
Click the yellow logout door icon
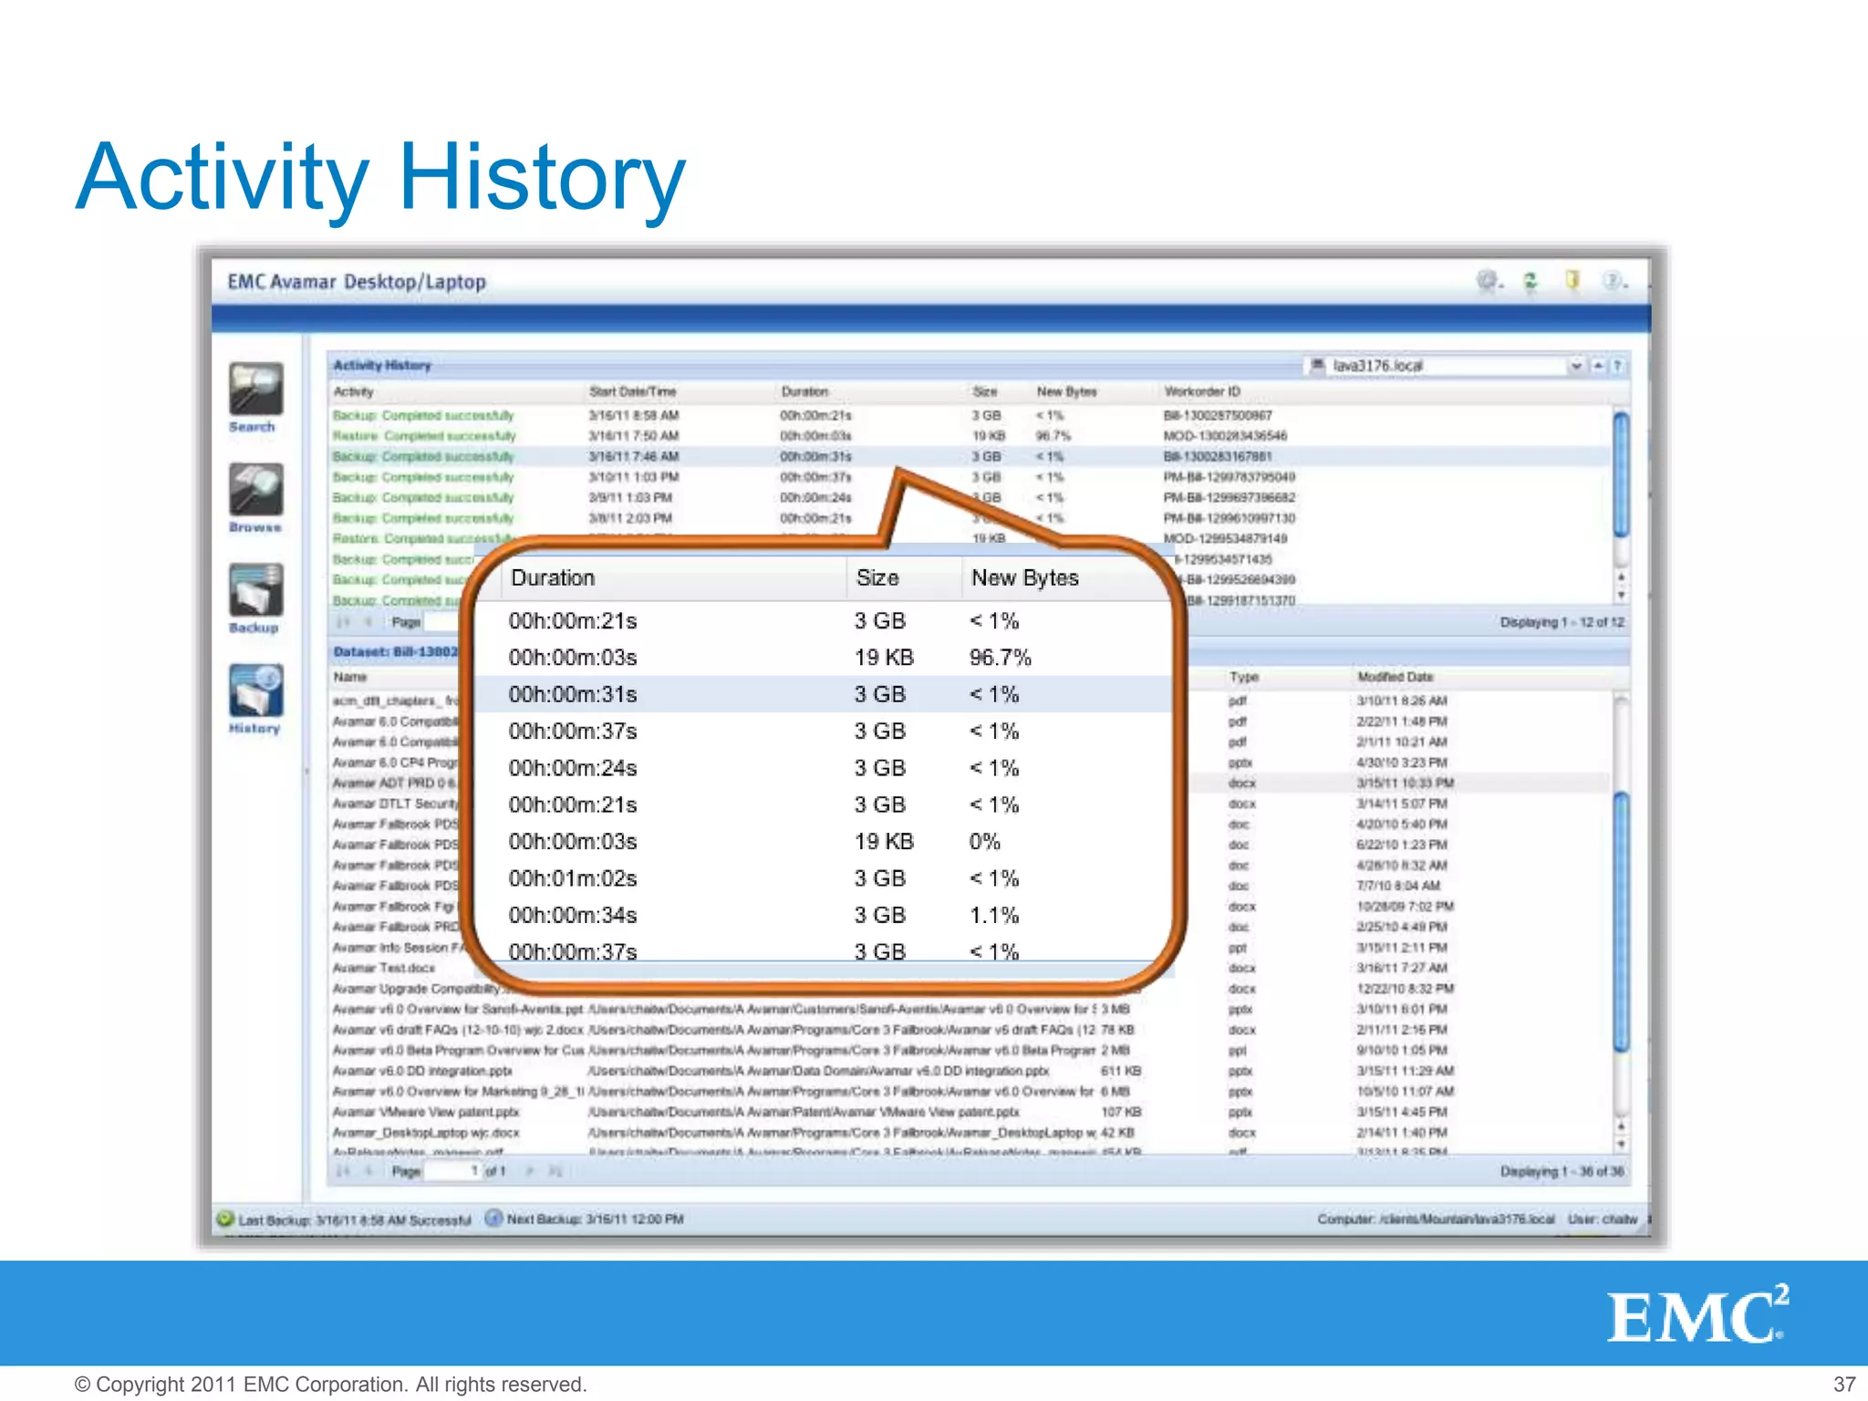coord(1572,280)
